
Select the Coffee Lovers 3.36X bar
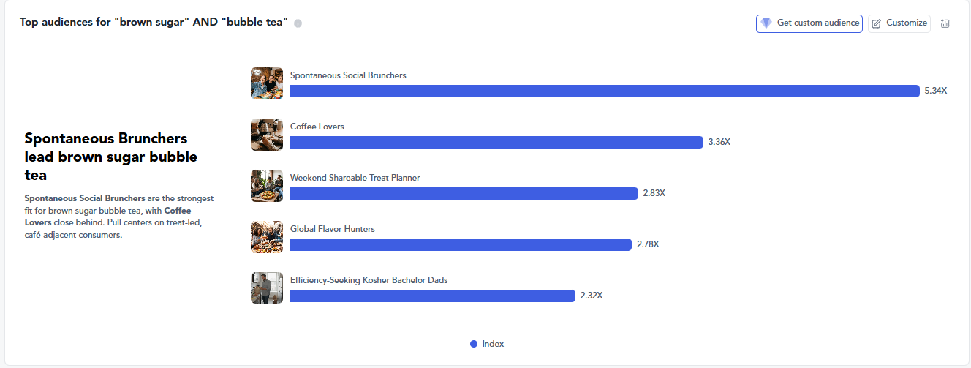[496, 142]
